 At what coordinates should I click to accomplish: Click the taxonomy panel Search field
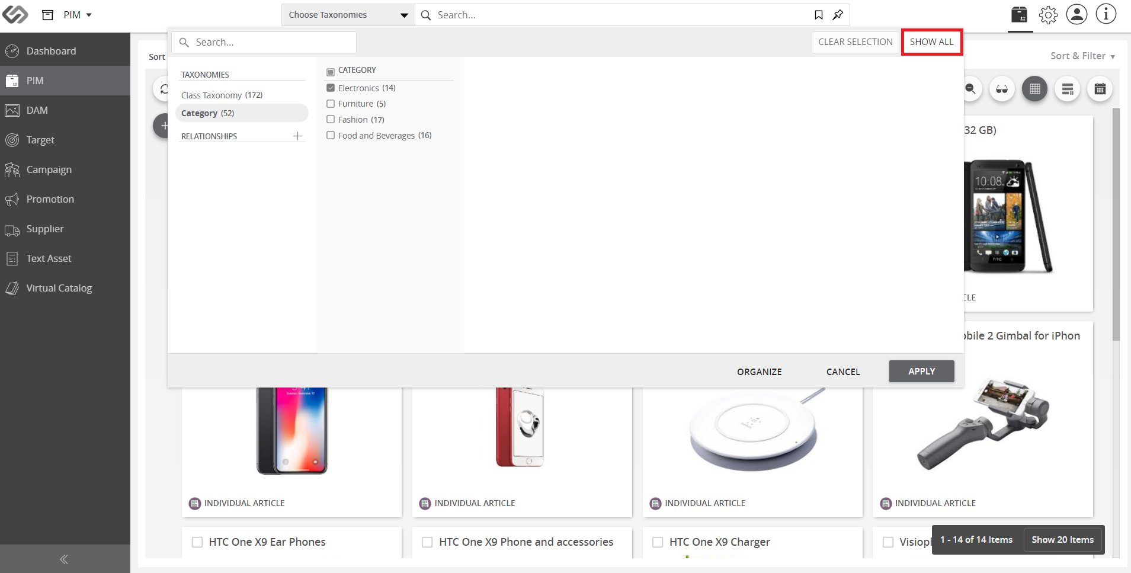point(264,42)
